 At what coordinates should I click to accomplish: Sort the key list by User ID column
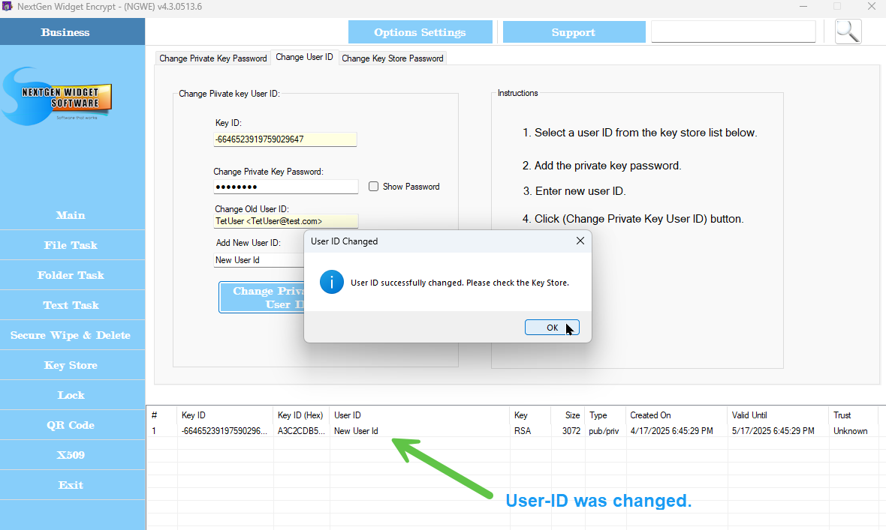click(420, 415)
